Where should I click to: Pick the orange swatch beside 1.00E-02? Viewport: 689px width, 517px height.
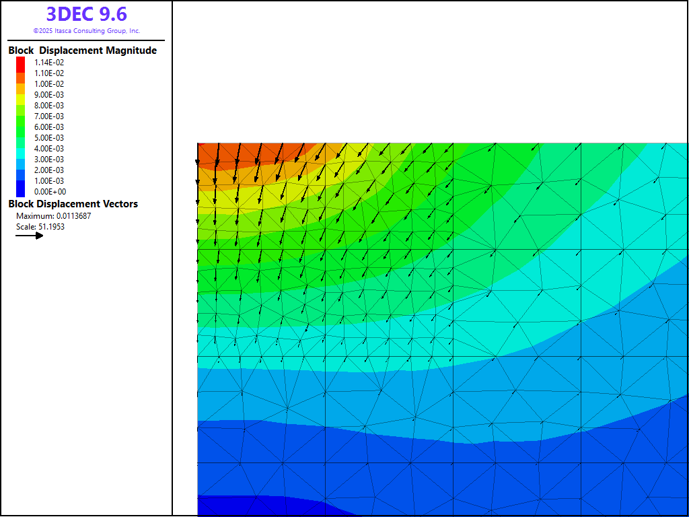point(21,84)
